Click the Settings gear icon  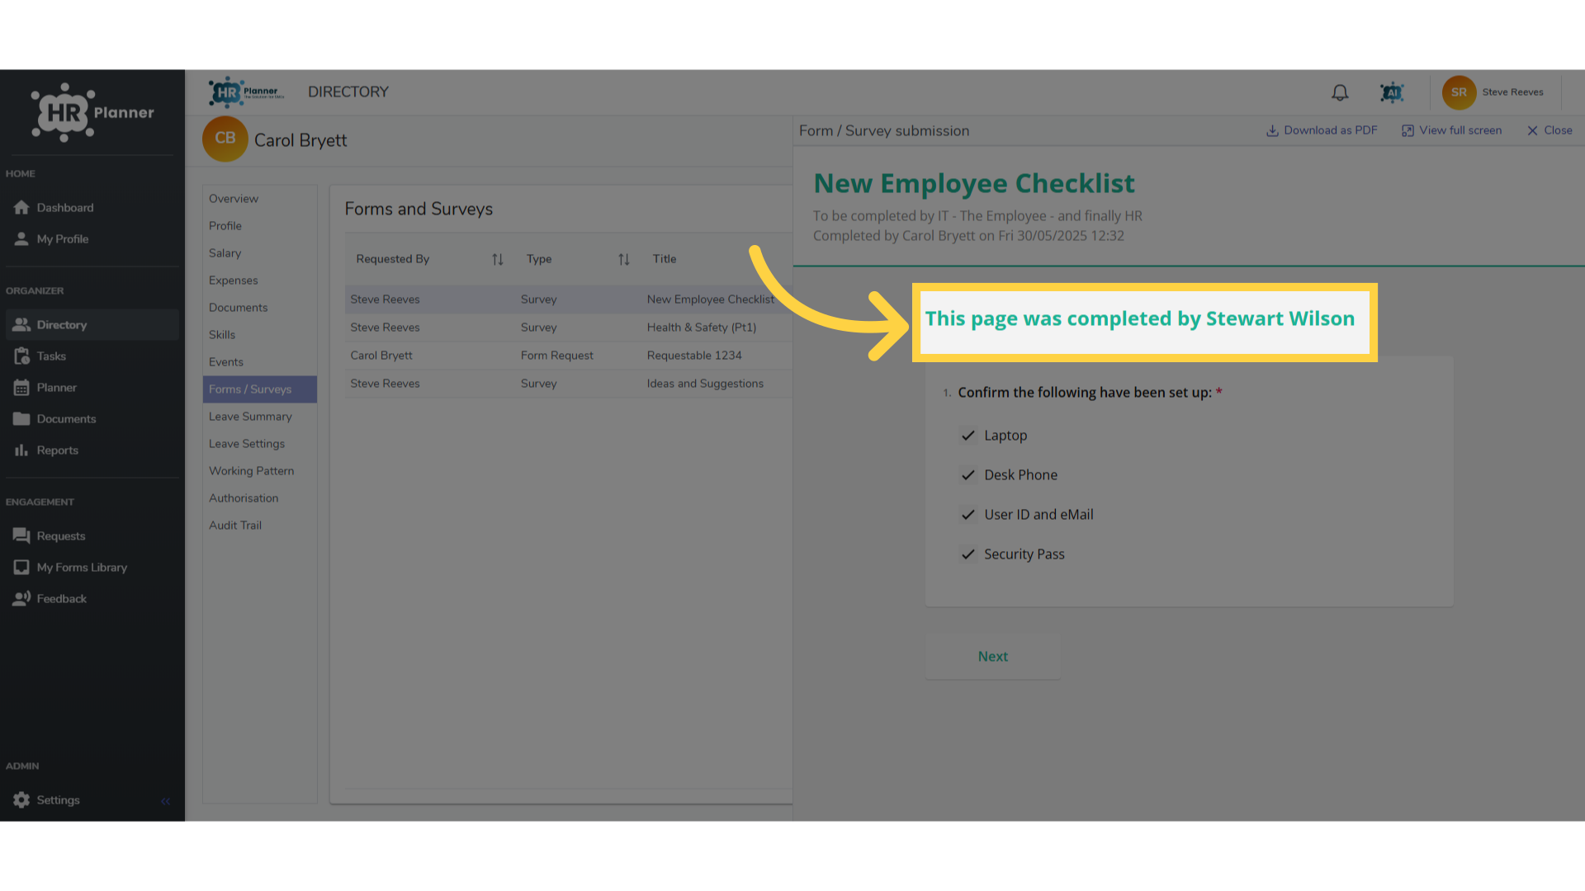click(21, 799)
